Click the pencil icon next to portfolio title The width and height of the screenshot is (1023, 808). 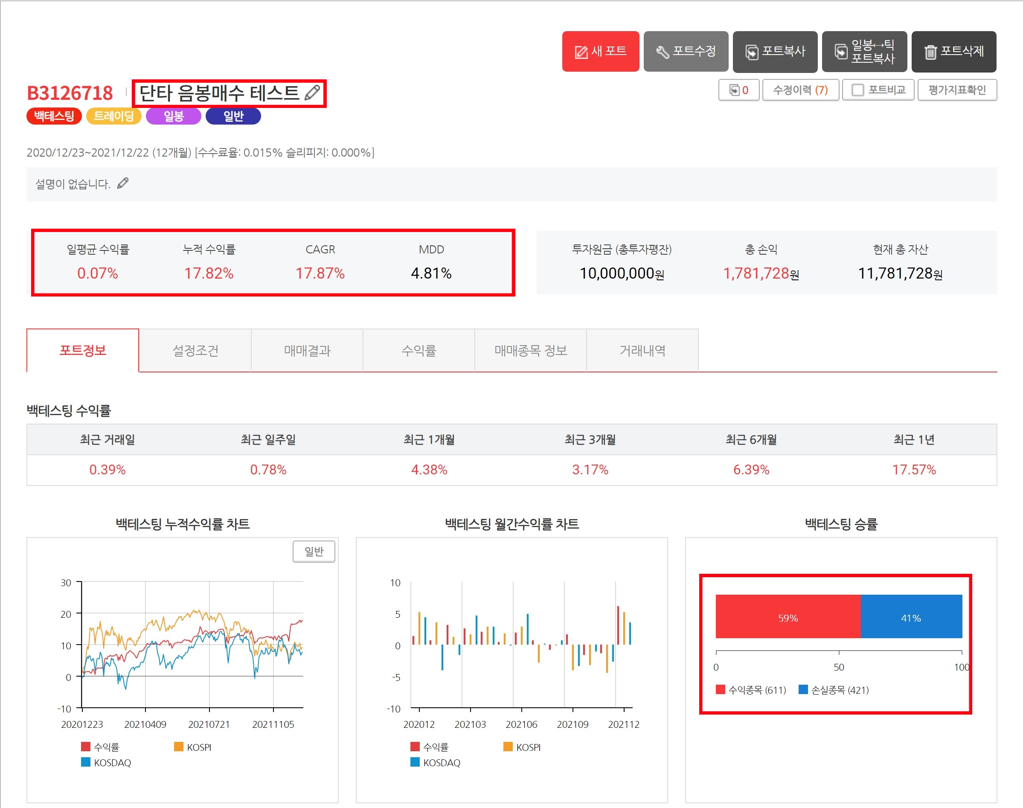point(312,92)
